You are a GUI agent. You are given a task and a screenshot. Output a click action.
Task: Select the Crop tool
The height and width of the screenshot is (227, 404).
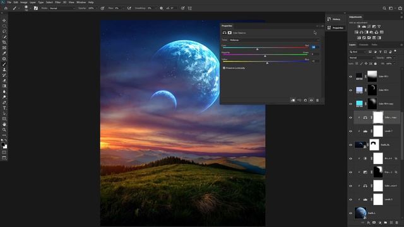point(4,42)
